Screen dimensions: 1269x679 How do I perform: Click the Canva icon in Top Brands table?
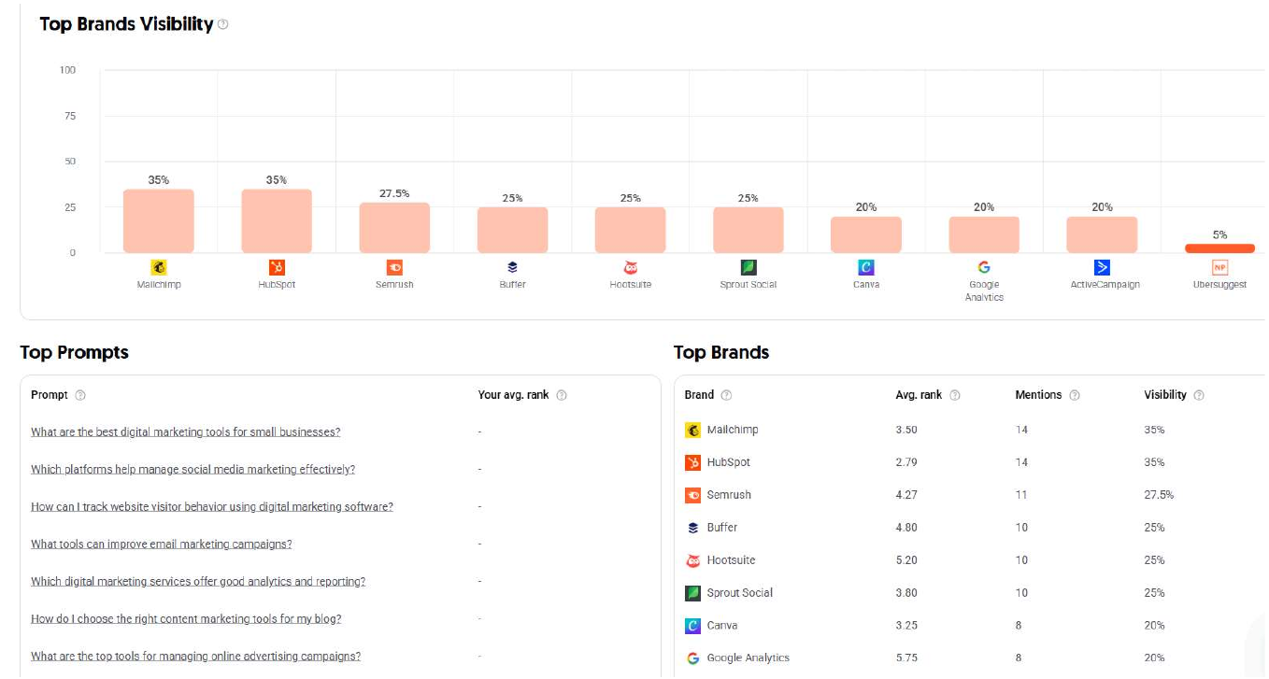pos(693,626)
